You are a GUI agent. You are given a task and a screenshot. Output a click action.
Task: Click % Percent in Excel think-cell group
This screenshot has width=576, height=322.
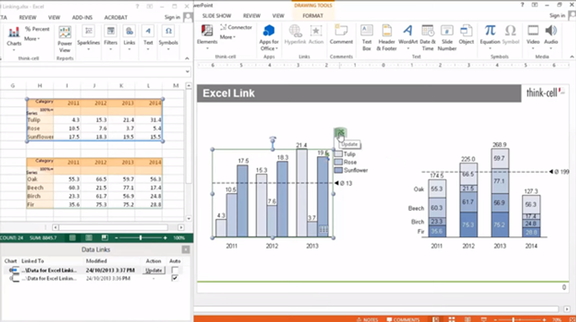click(x=37, y=29)
